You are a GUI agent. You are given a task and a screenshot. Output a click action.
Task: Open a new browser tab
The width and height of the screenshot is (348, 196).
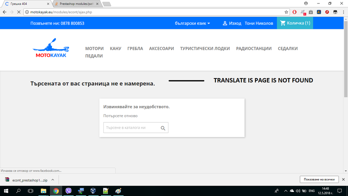107,4
